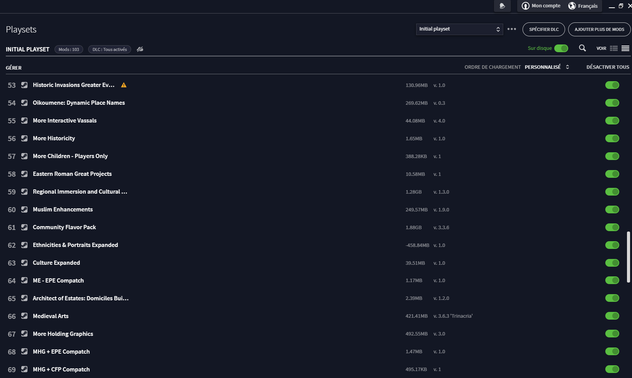Switch to compact list view icon
Image resolution: width=632 pixels, height=378 pixels.
(x=625, y=48)
